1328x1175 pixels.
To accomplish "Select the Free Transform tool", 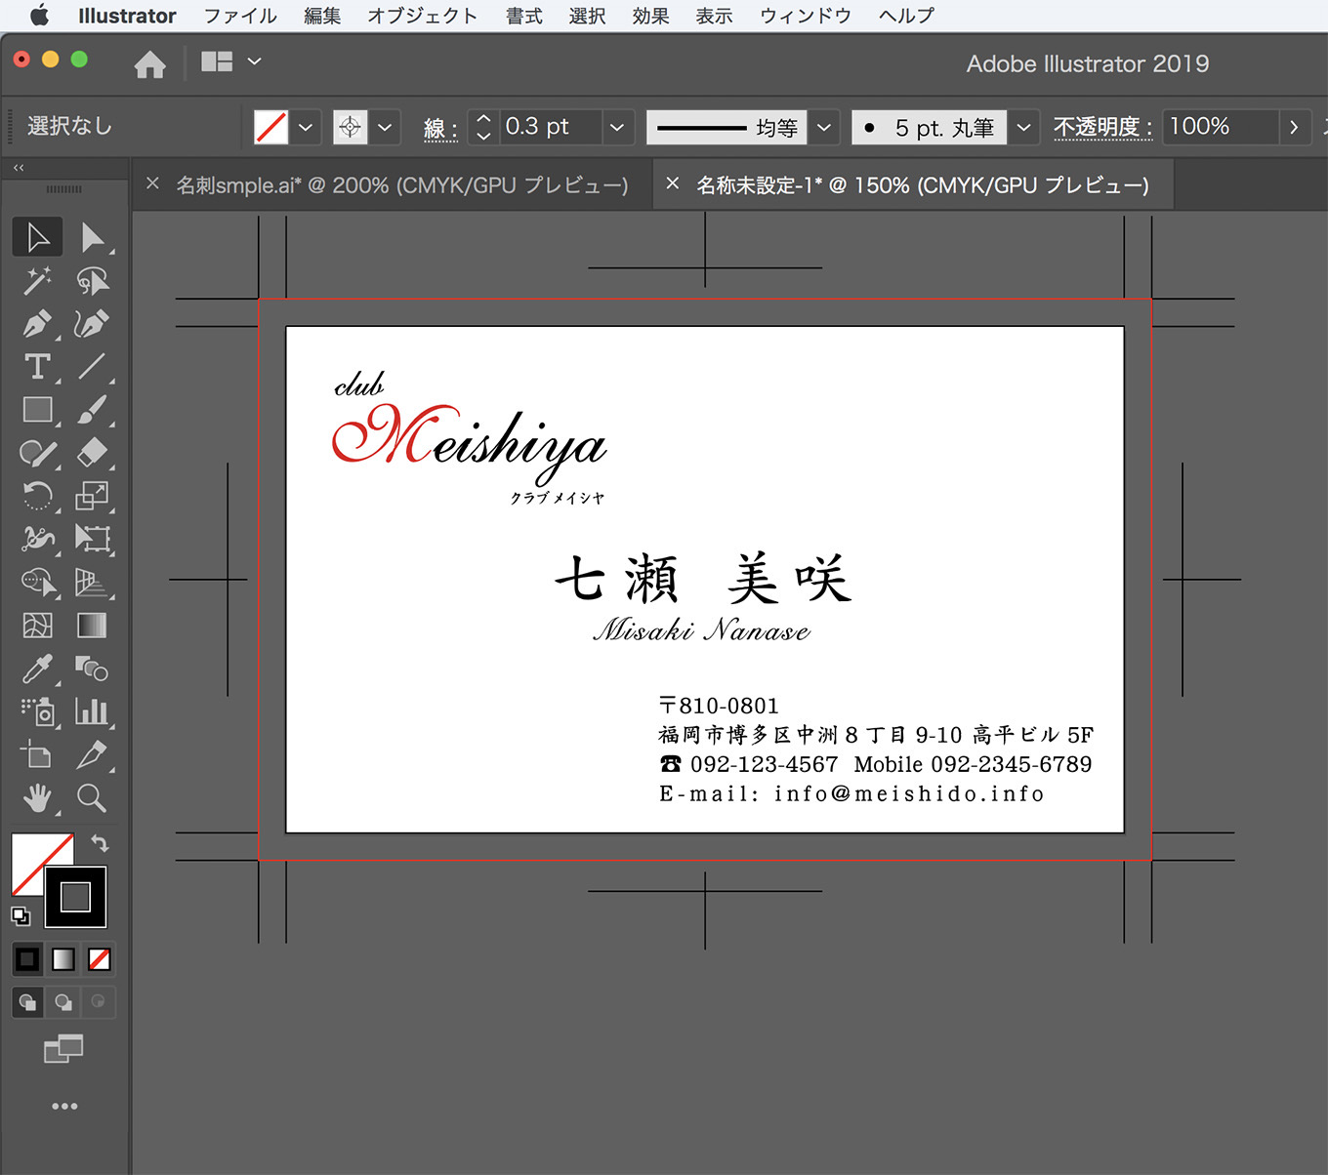I will click(93, 539).
